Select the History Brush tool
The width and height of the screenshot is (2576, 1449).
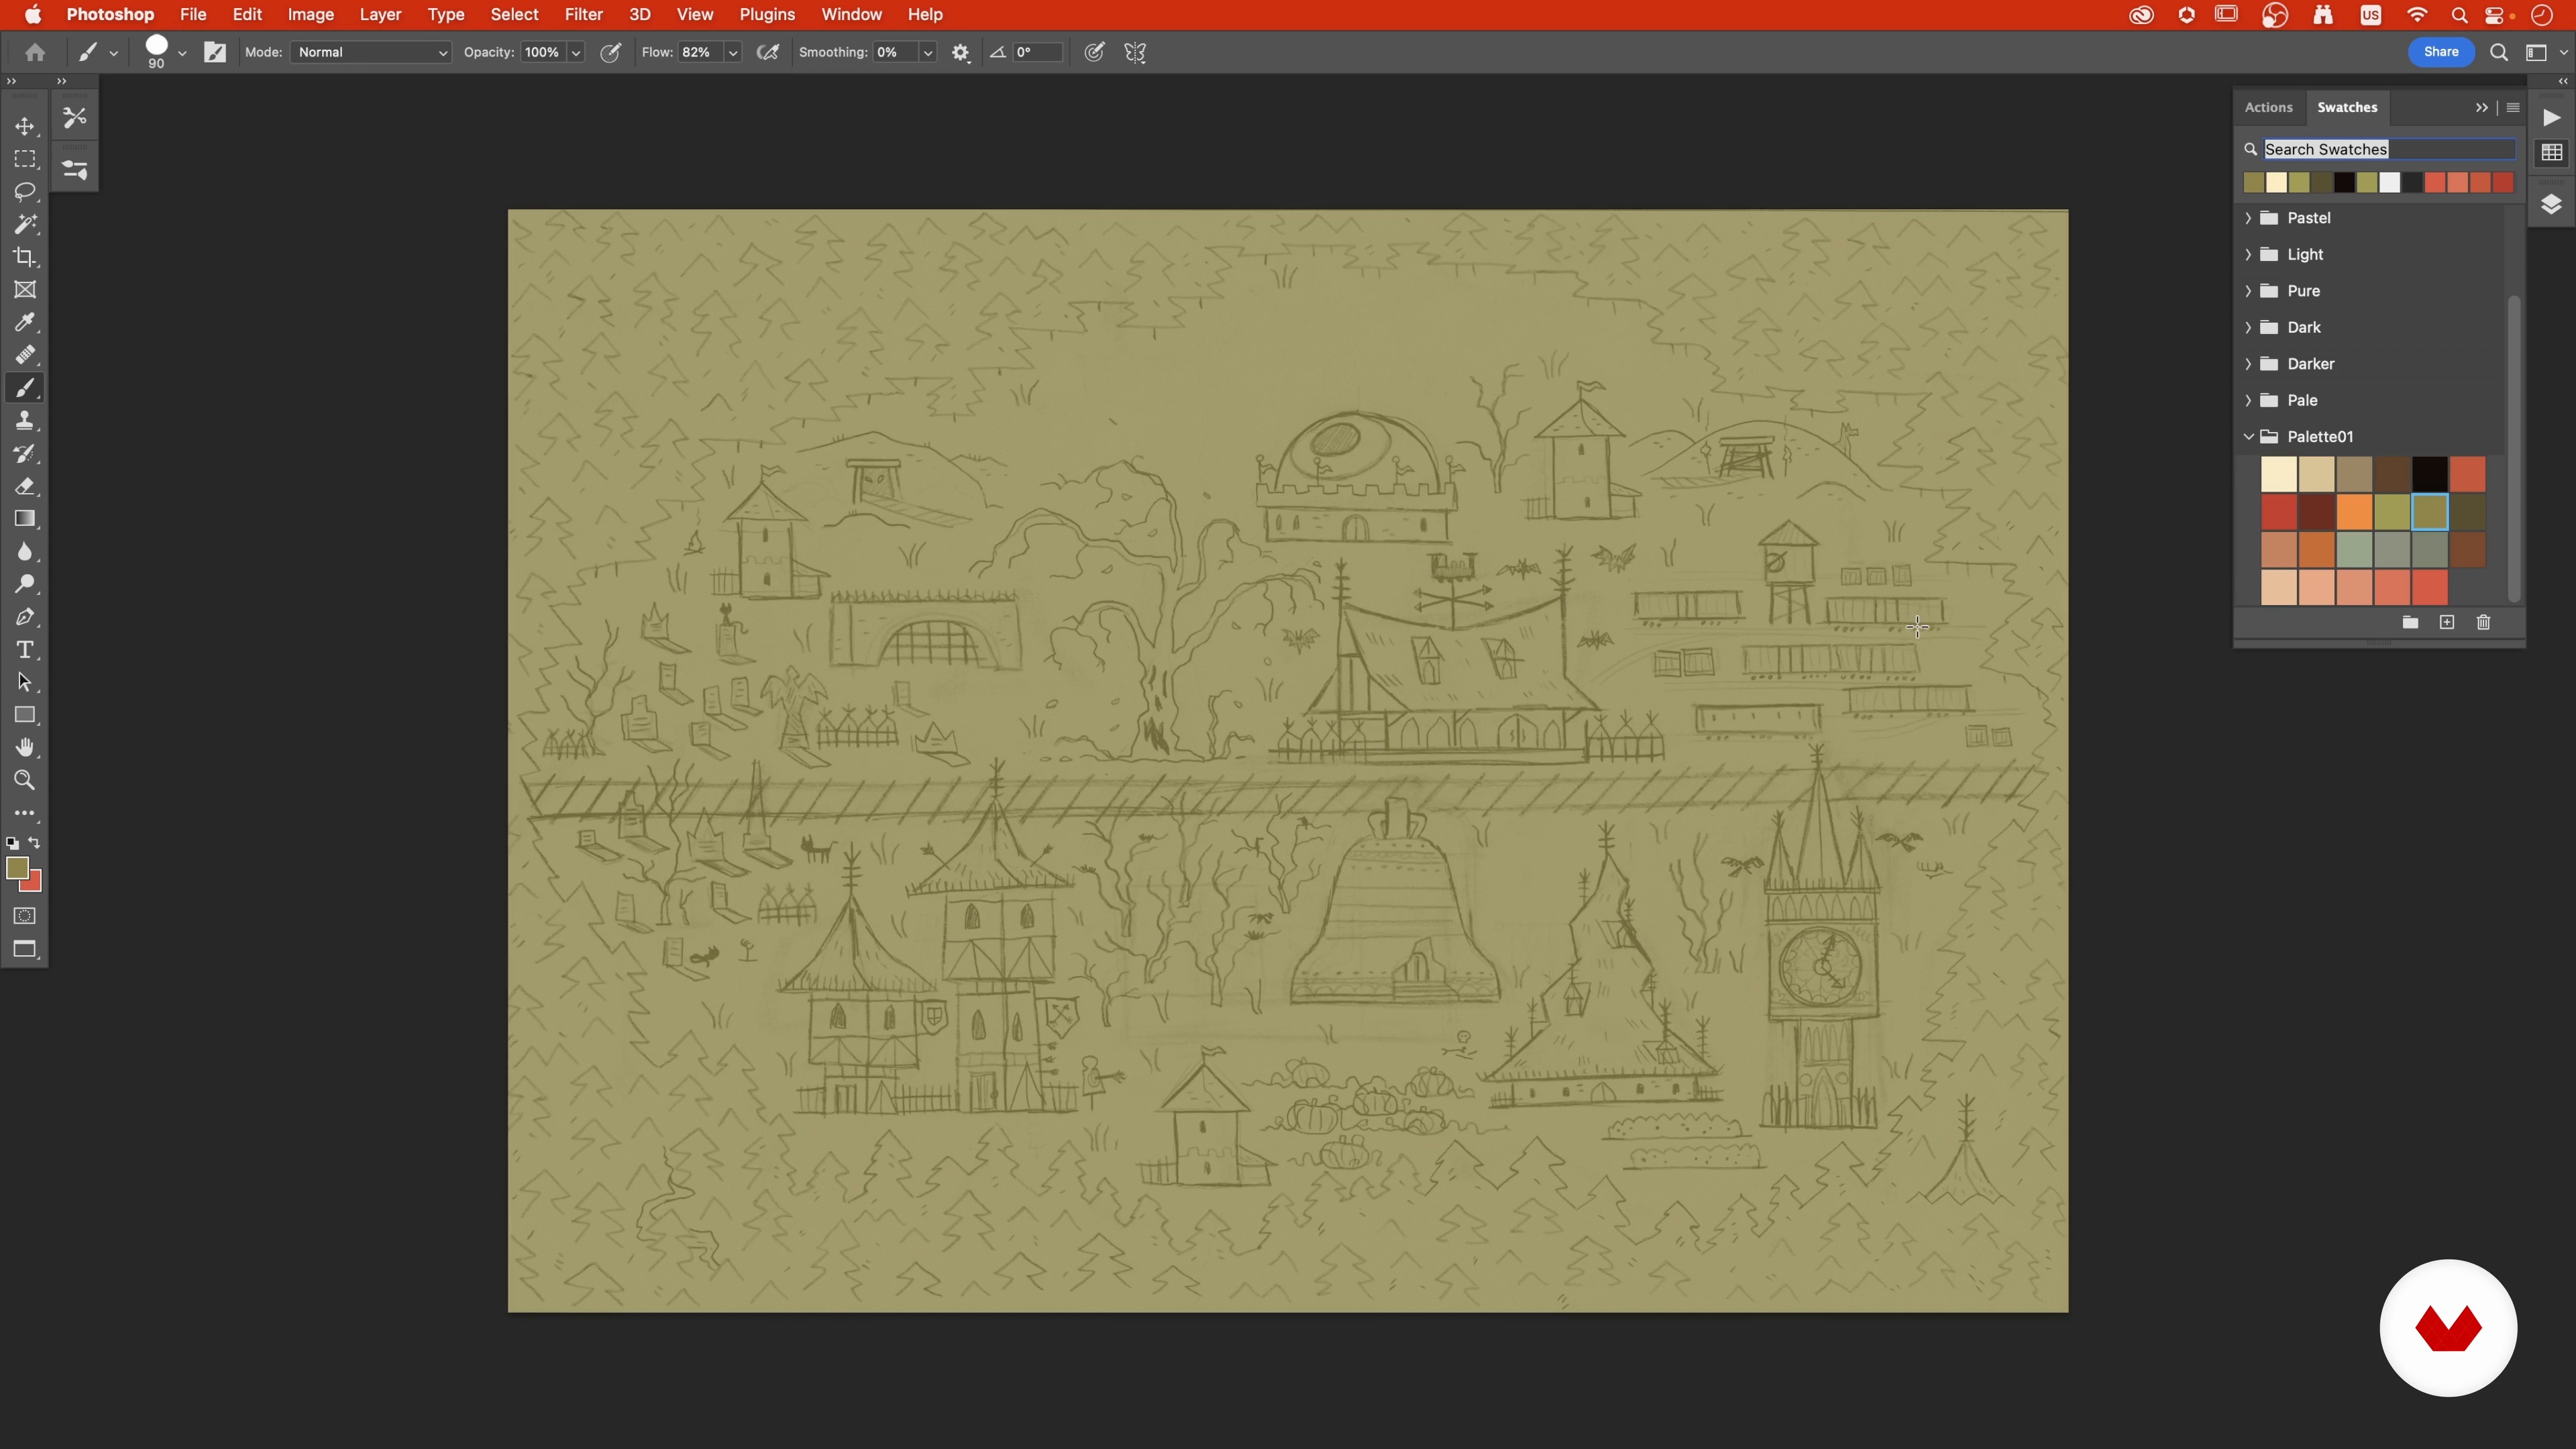click(x=25, y=453)
